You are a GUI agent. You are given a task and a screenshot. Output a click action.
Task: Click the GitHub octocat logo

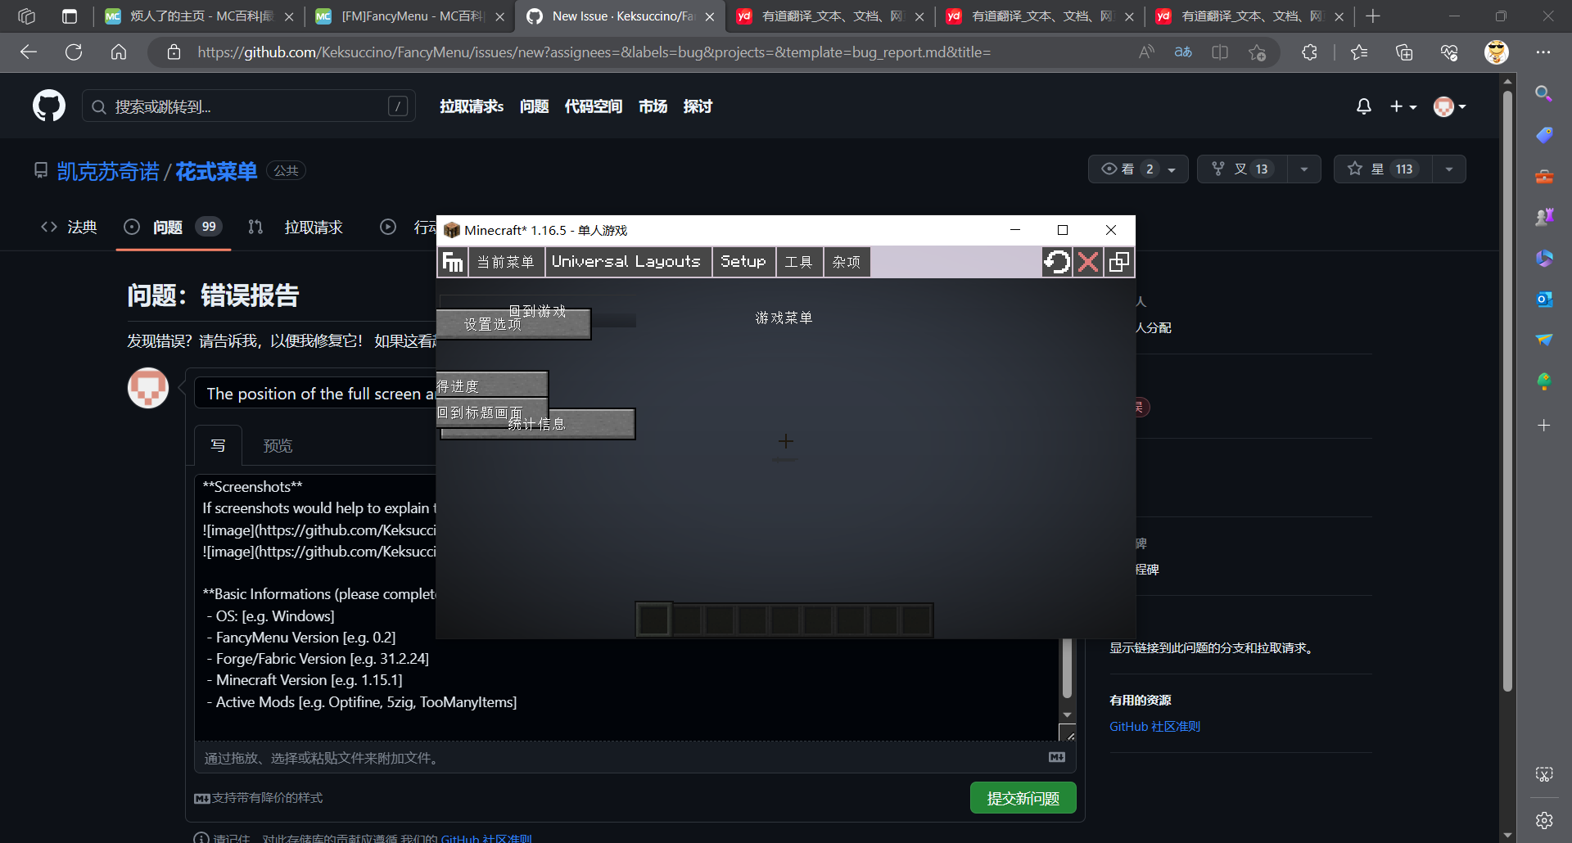[x=48, y=106]
